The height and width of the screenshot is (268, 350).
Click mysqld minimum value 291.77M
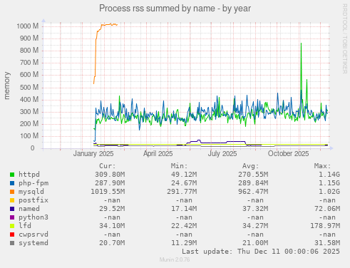tap(182, 192)
